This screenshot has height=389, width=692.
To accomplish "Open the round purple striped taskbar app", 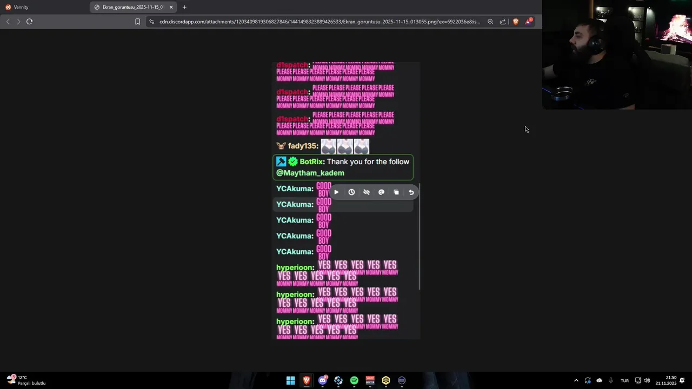I will pyautogui.click(x=402, y=380).
